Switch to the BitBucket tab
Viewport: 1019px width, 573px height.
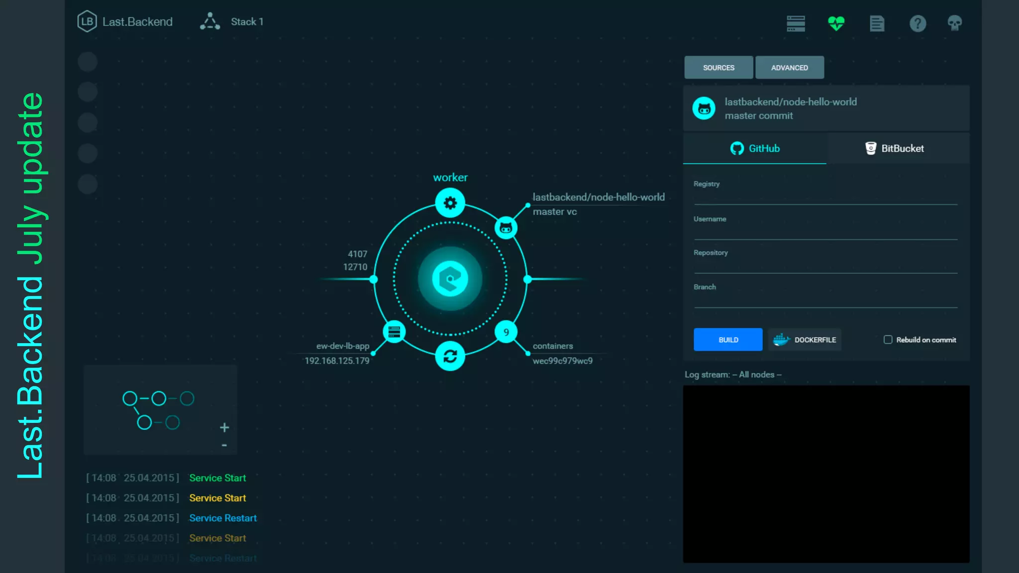[x=894, y=148]
